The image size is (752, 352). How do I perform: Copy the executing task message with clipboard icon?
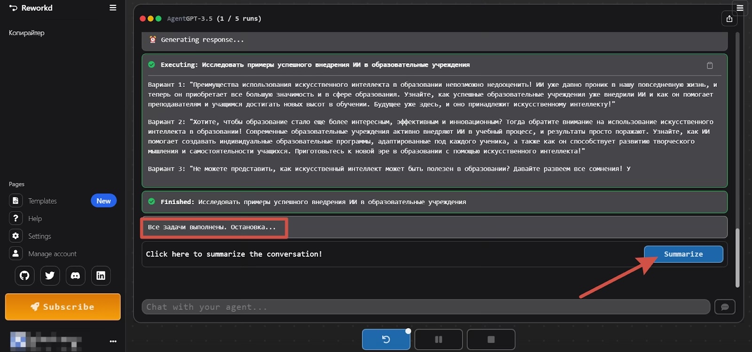click(x=710, y=65)
